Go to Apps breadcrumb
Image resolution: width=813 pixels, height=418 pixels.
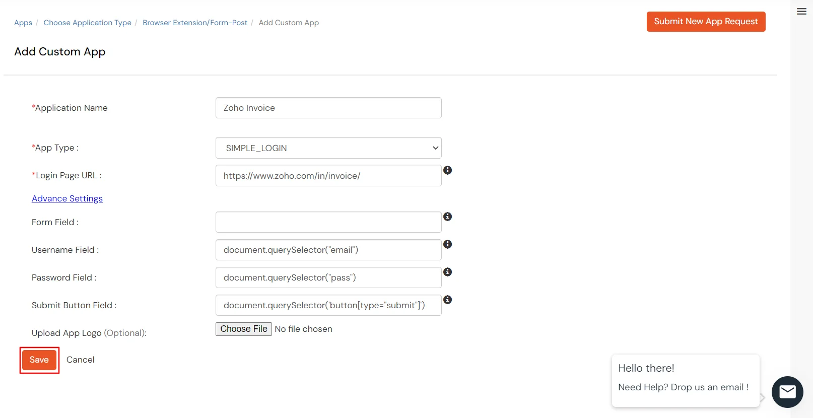[x=23, y=23]
